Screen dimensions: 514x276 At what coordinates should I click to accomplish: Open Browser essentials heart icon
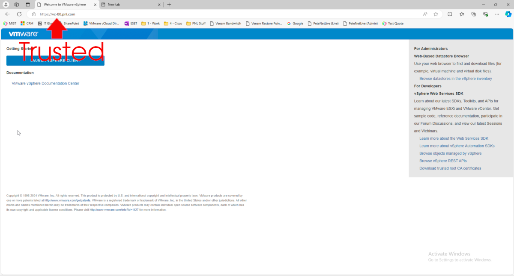pos(485,14)
